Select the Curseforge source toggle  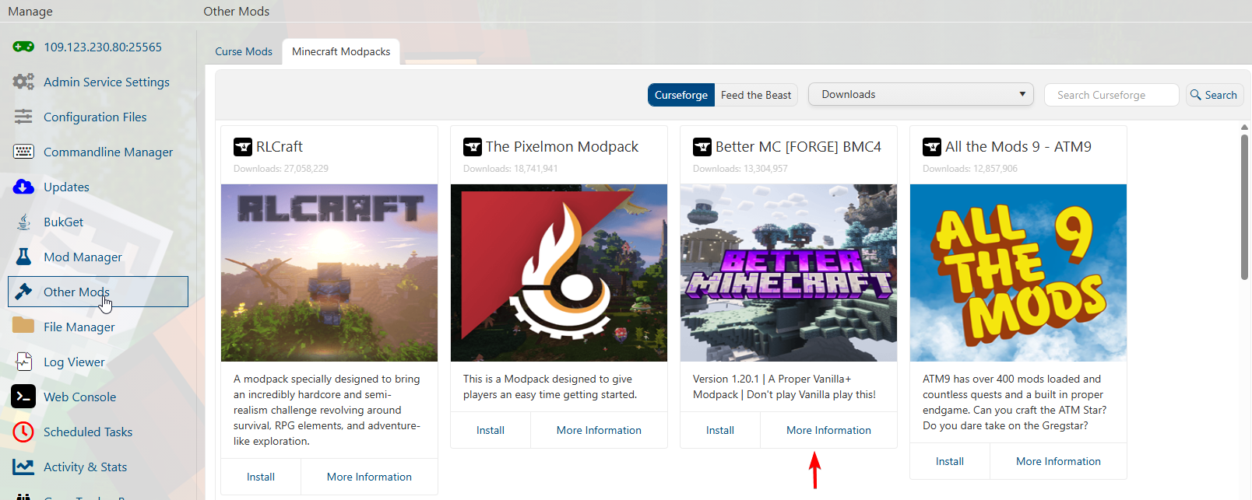coord(681,95)
